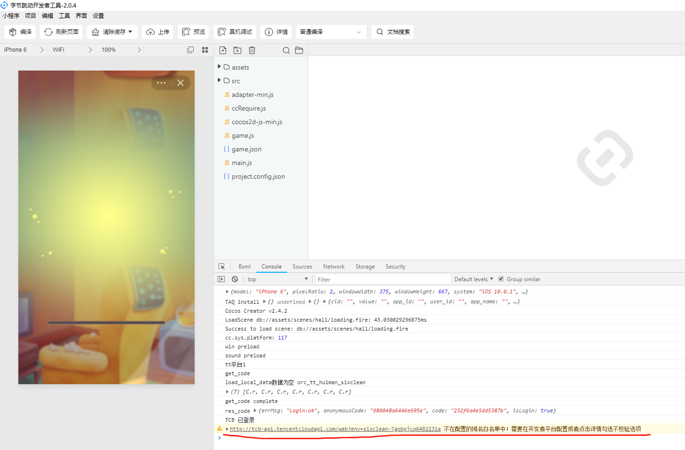Open the 工具 menu
Screen dimensions: 685x450
[64, 16]
